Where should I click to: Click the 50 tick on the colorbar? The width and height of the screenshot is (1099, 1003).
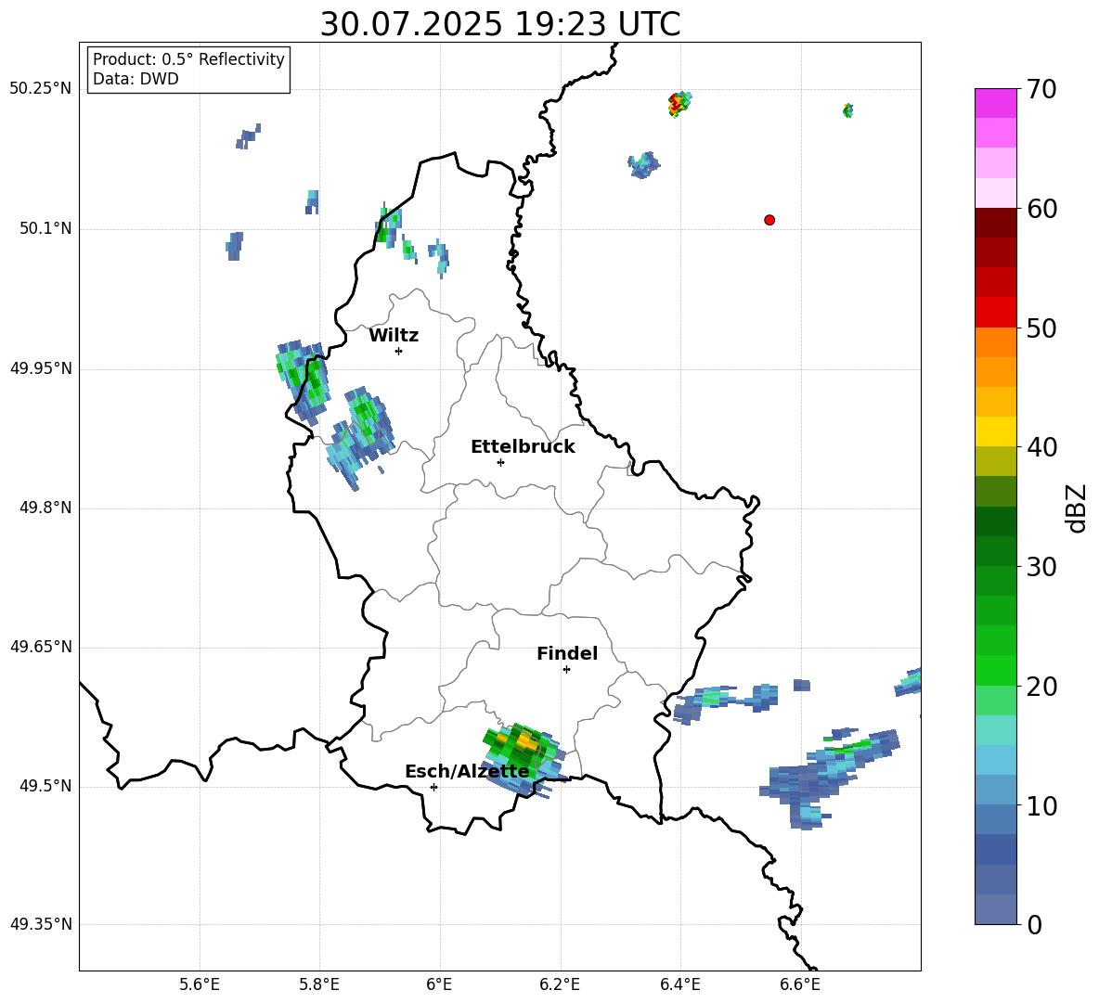coord(1041,328)
